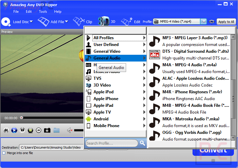Choose DTS - Digital Surround Audio format

(190, 55)
